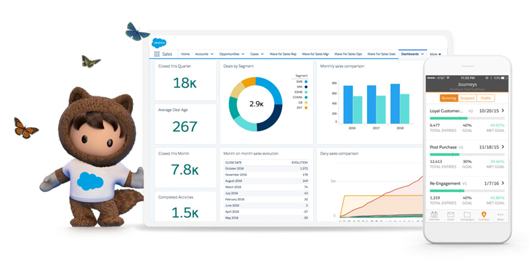The width and height of the screenshot is (529, 264).
Task: Click the GB segment legend swatch
Action: (x=305, y=102)
